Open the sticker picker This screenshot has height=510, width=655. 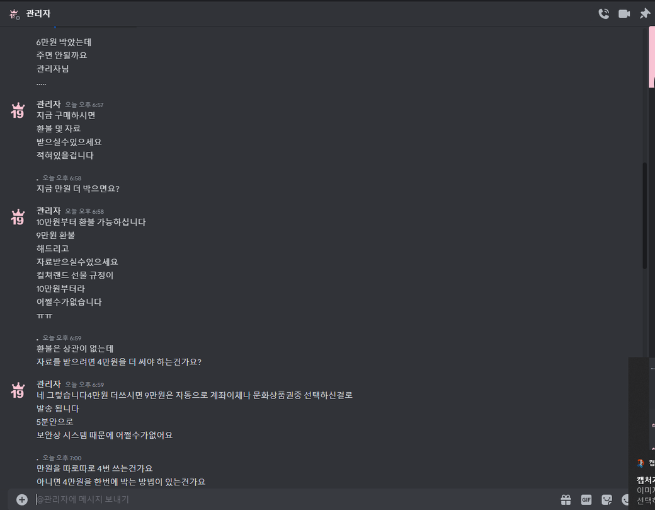click(x=607, y=499)
